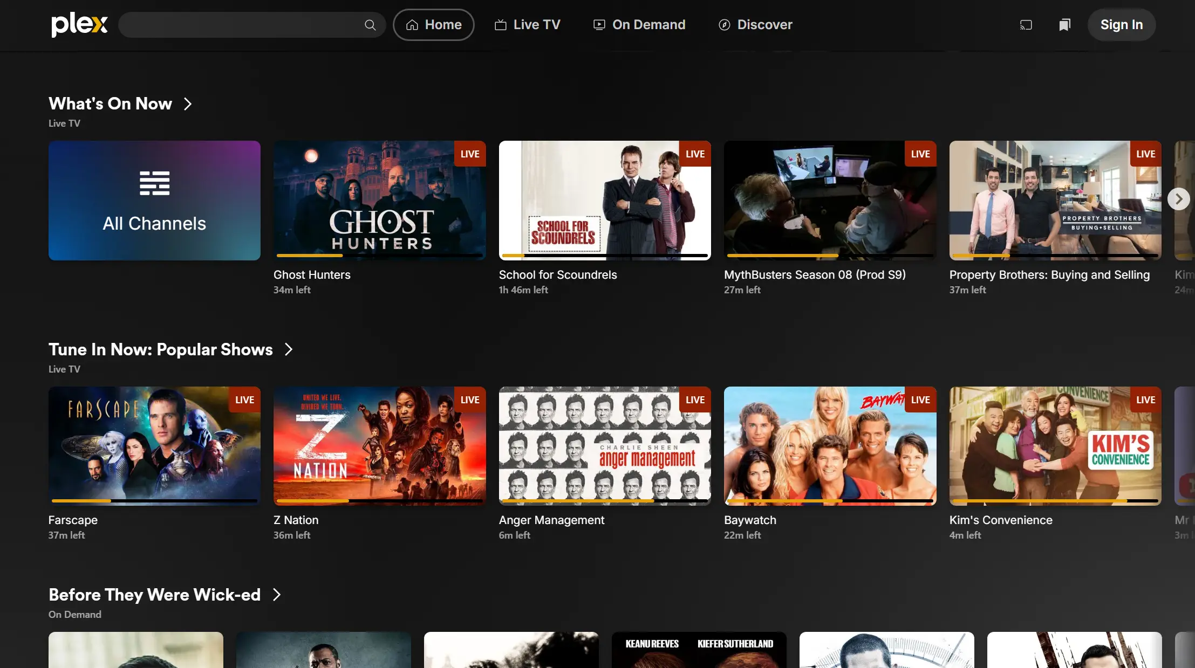Select the Baywatch live show
Viewport: 1195px width, 668px height.
pyautogui.click(x=830, y=446)
